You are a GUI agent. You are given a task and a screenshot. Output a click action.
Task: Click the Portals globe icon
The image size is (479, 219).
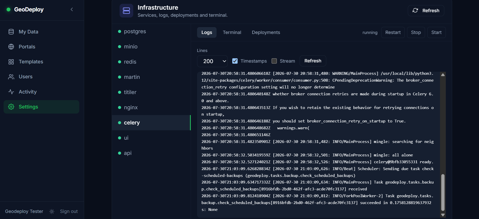[x=11, y=47]
